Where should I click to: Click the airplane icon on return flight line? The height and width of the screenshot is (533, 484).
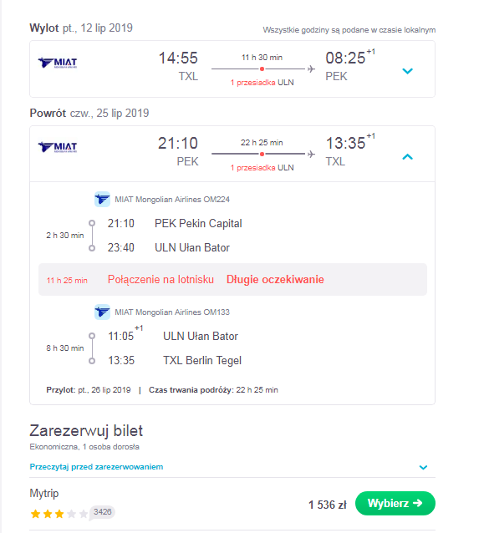click(311, 154)
